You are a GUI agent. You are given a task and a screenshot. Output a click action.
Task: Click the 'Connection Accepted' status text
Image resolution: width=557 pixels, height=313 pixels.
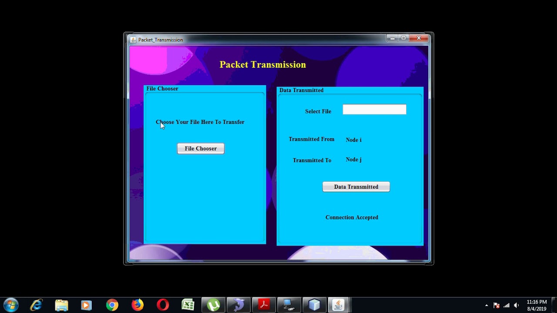pos(352,217)
